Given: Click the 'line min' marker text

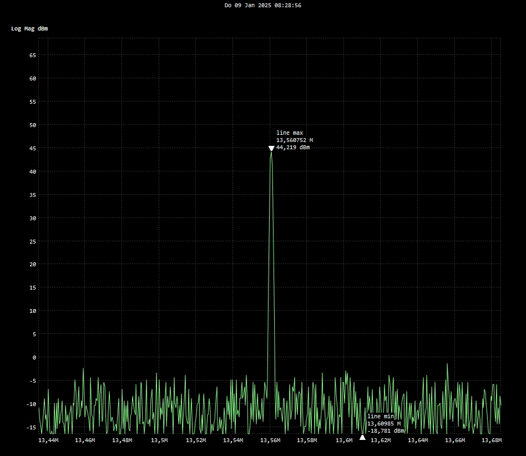Looking at the screenshot, I should (381, 416).
